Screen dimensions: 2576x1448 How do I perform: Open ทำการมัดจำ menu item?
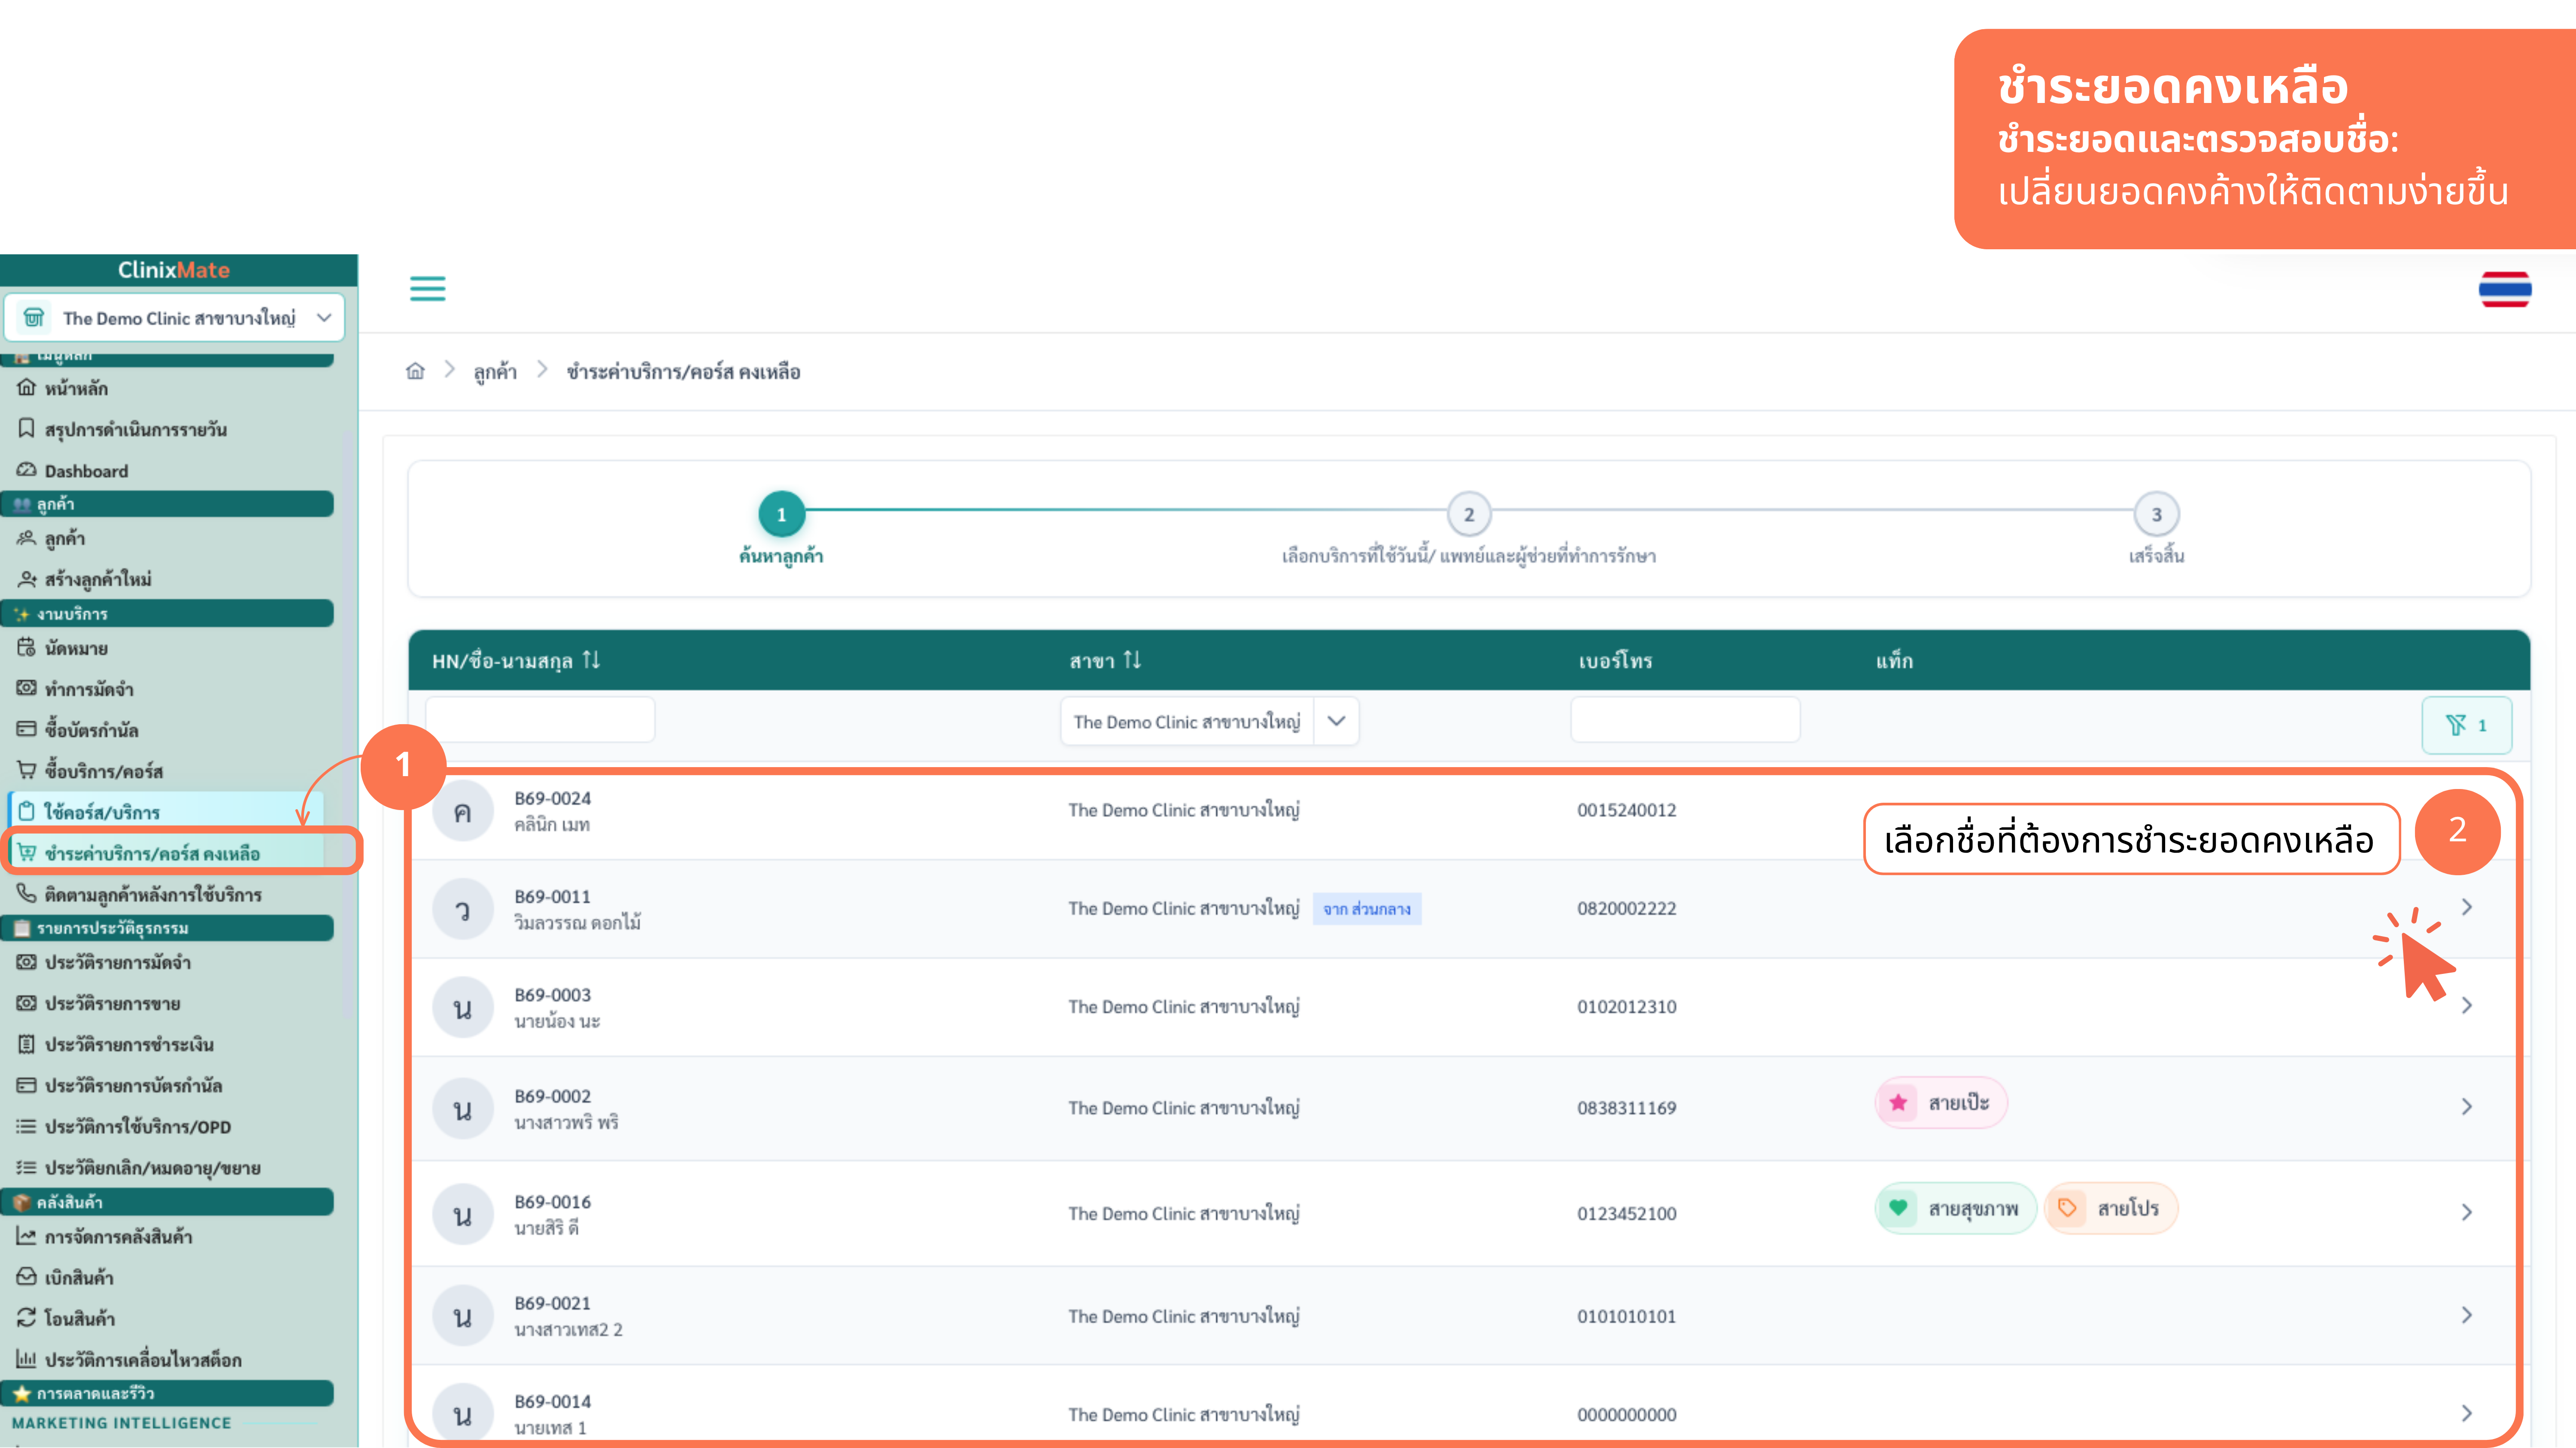point(89,689)
